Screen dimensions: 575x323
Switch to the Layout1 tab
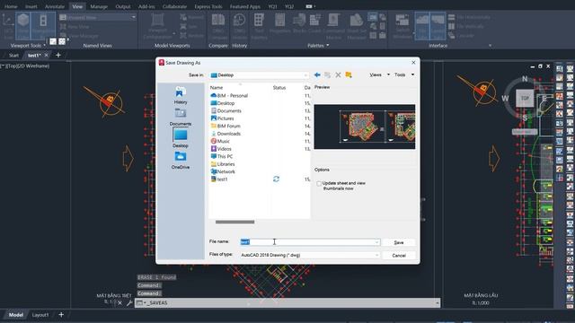click(40, 315)
